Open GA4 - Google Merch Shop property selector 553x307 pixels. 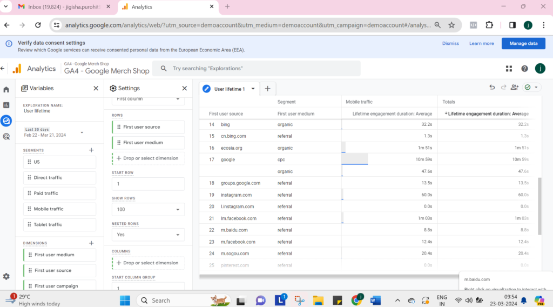pyautogui.click(x=106, y=69)
